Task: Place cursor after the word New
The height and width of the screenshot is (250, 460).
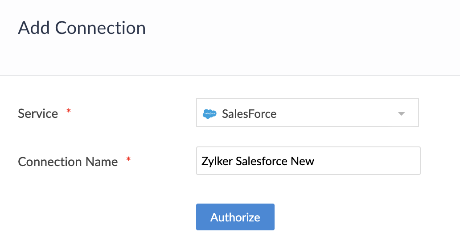Action: [x=315, y=161]
